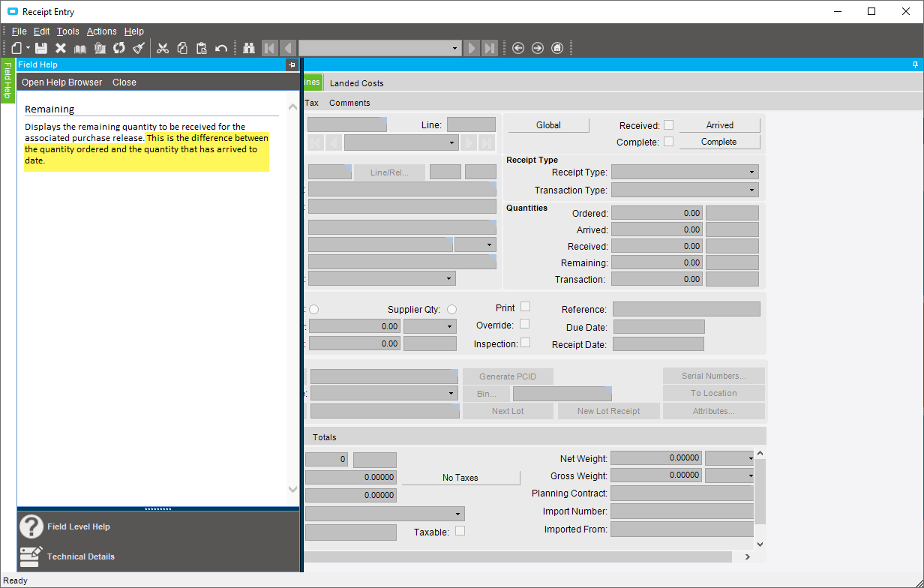The width and height of the screenshot is (924, 588).
Task: Click the Arrived button
Action: (720, 125)
